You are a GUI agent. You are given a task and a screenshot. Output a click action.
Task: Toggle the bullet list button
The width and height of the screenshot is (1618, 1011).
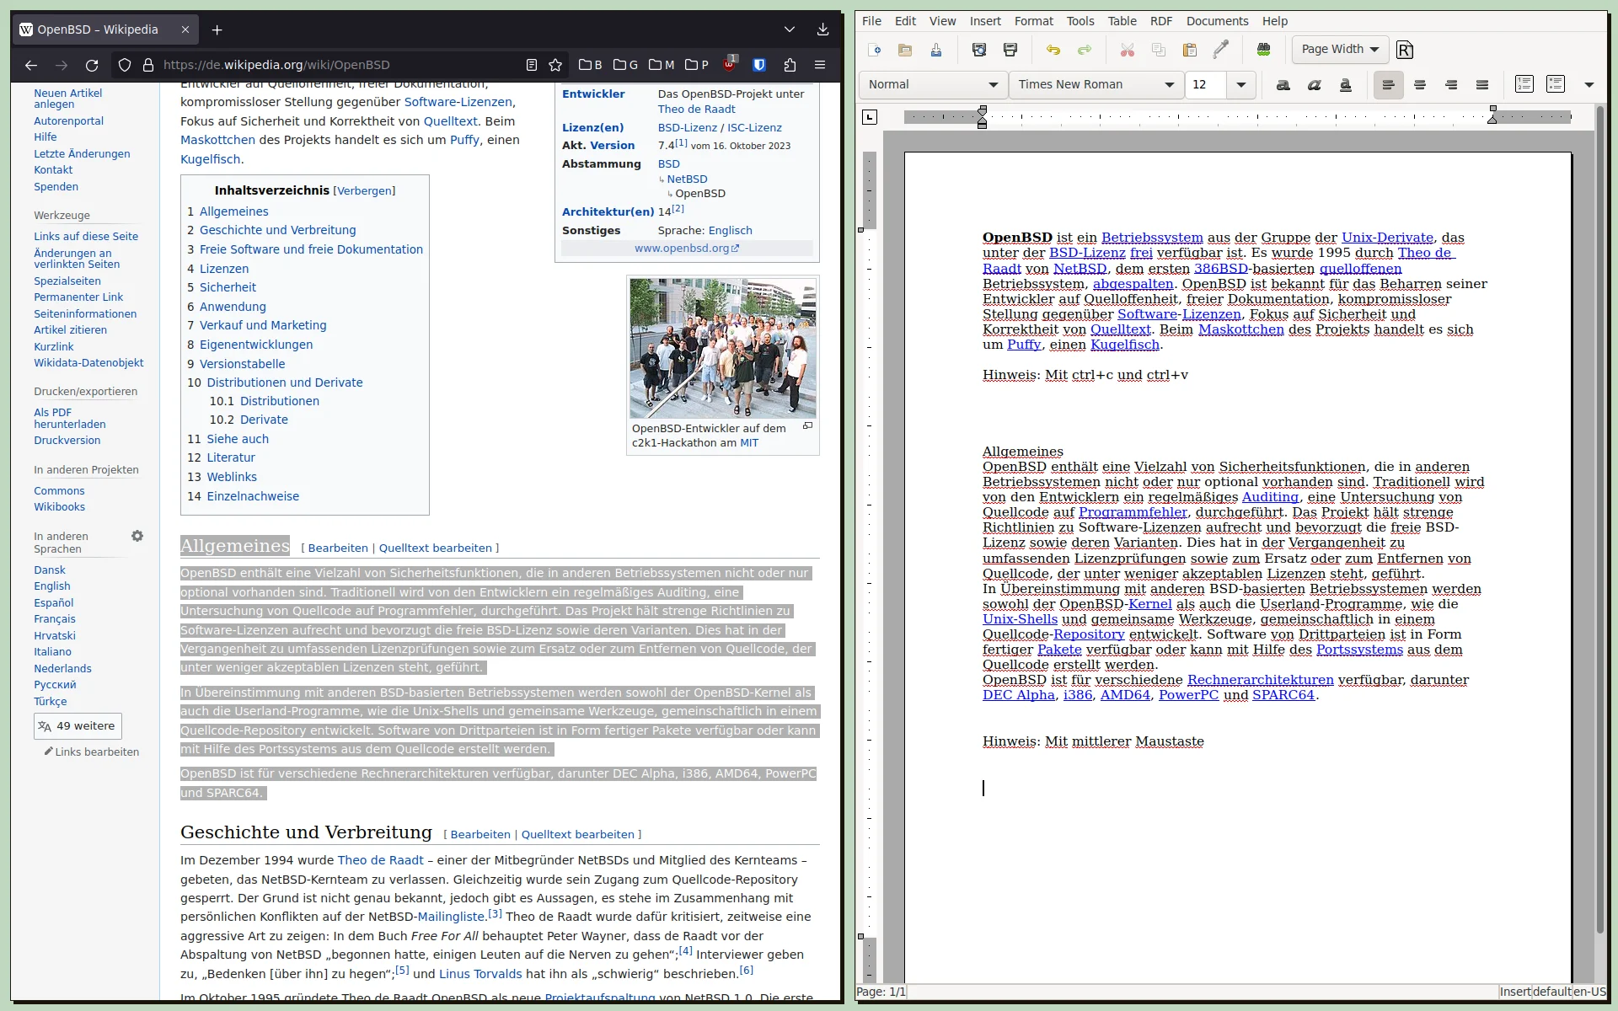point(1556,84)
